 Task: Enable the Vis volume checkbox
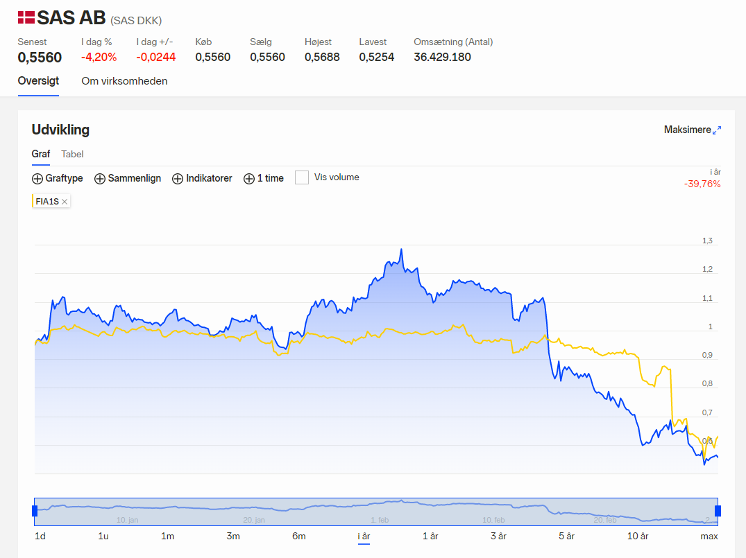coord(302,177)
